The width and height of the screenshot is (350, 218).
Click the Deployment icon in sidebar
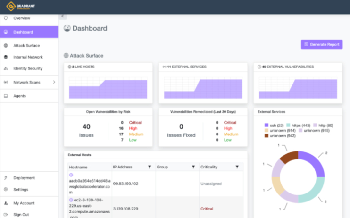[6, 178]
